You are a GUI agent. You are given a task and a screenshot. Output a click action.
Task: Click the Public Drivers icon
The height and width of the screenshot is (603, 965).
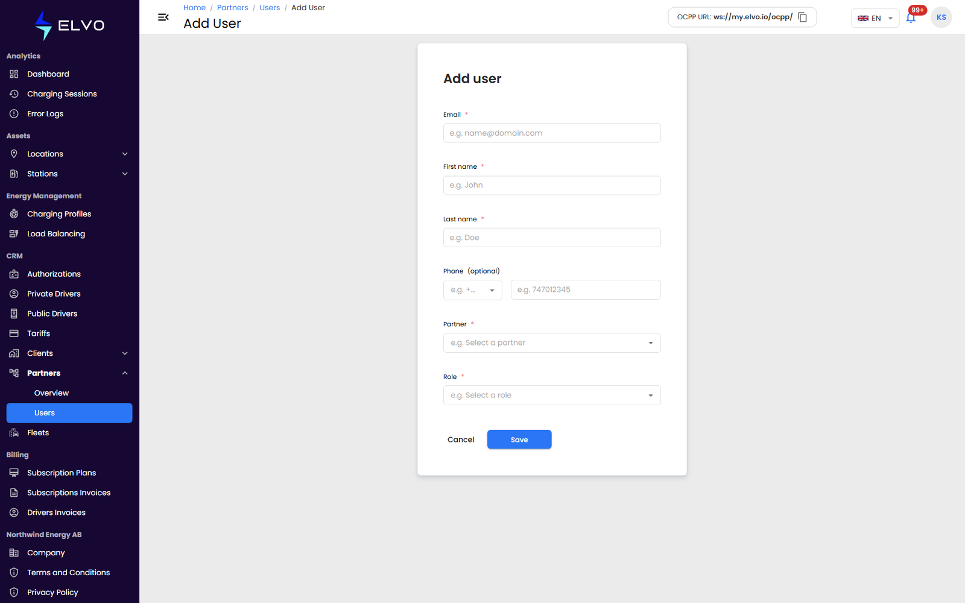(14, 314)
